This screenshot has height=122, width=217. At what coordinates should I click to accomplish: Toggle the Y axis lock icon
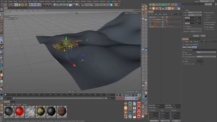click(x=34, y=5)
